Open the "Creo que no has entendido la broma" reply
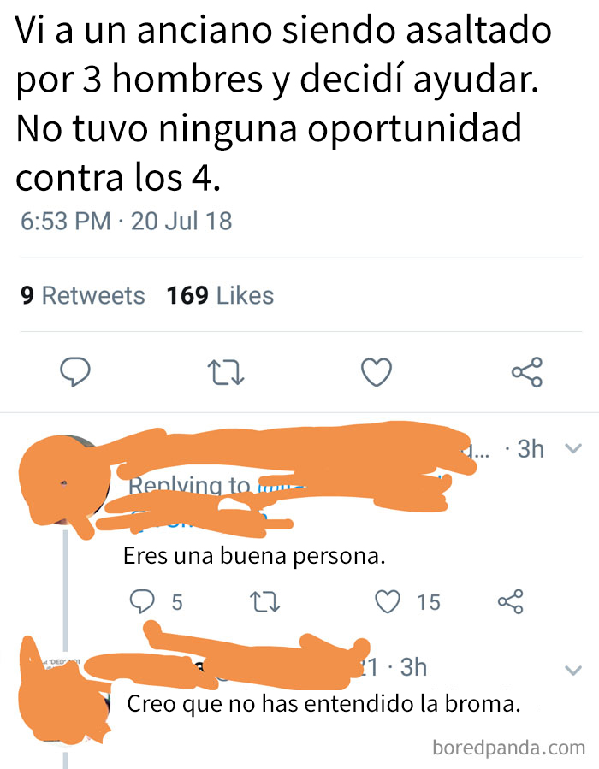This screenshot has width=599, height=769. [x=323, y=704]
